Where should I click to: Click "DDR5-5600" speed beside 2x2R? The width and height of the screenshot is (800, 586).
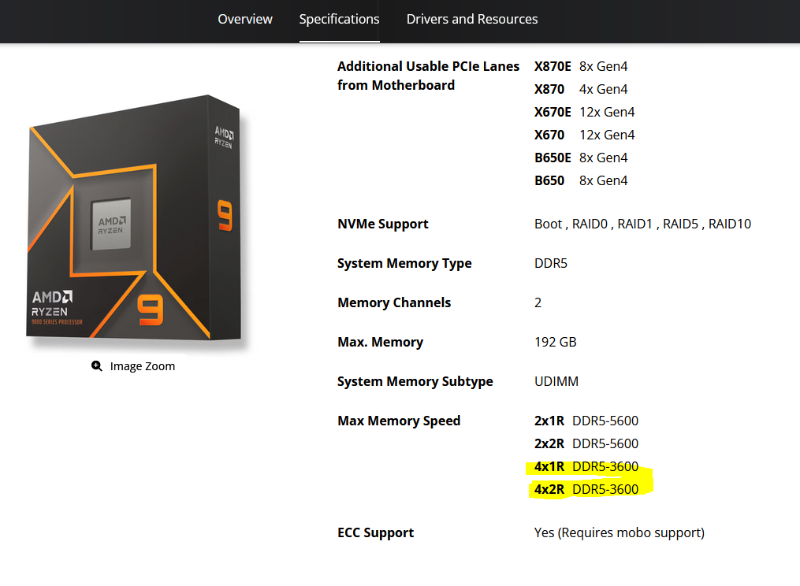[x=605, y=443]
